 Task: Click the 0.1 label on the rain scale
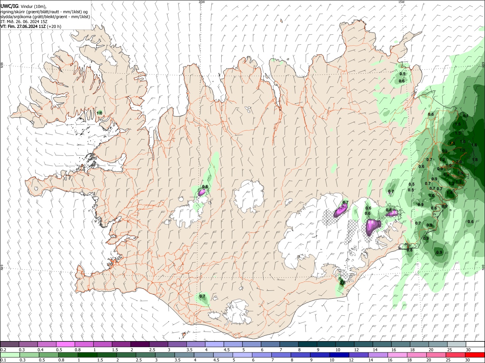point(3,360)
